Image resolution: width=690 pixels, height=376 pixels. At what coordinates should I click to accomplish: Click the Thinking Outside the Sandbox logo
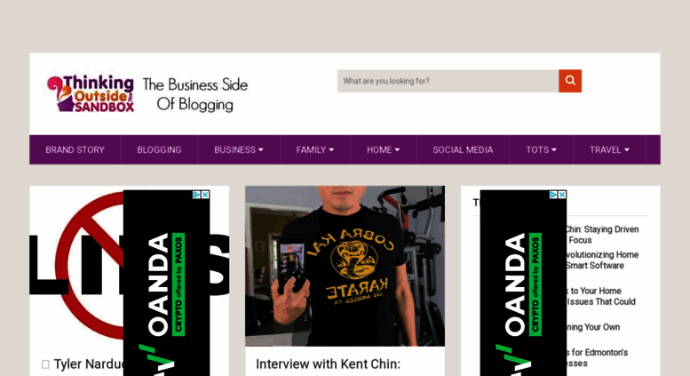pyautogui.click(x=91, y=93)
